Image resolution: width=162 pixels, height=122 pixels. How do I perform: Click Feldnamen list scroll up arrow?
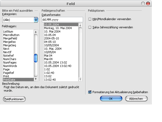coord(36,32)
